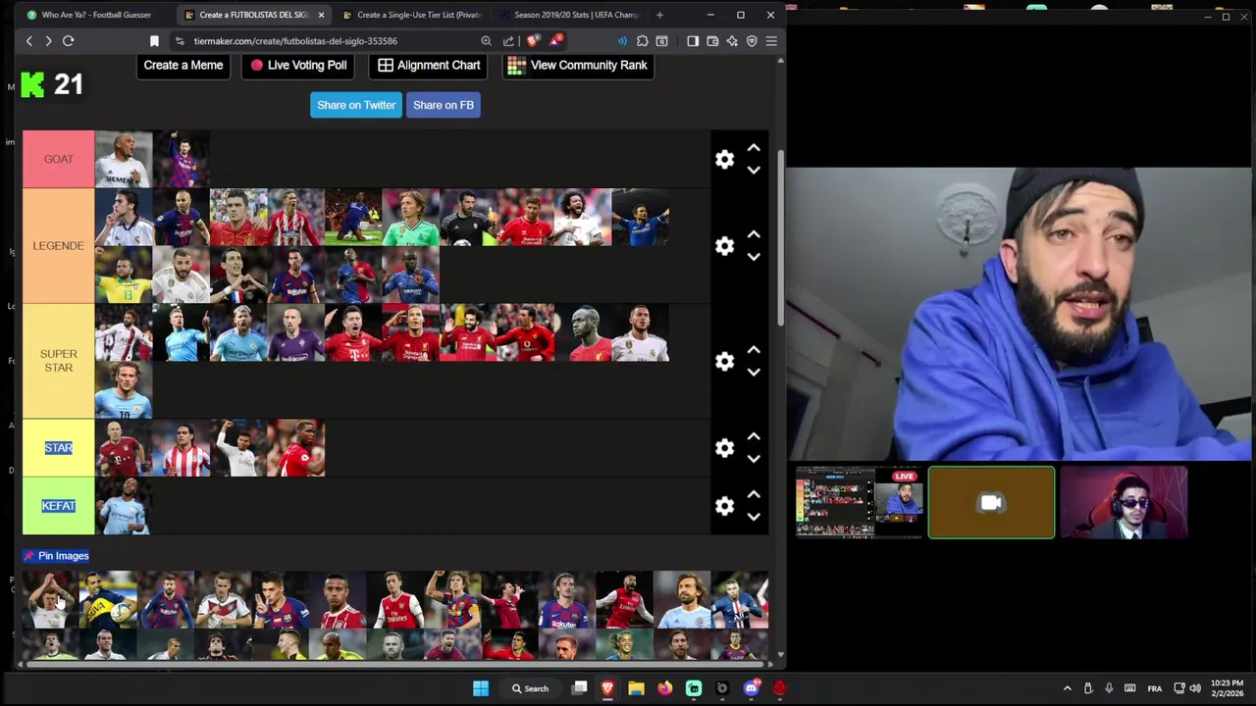The width and height of the screenshot is (1256, 706).
Task: Open Discord from the taskbar
Action: pyautogui.click(x=752, y=688)
